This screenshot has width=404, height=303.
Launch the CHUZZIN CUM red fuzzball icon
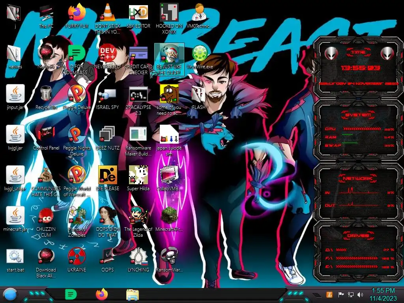(x=46, y=216)
